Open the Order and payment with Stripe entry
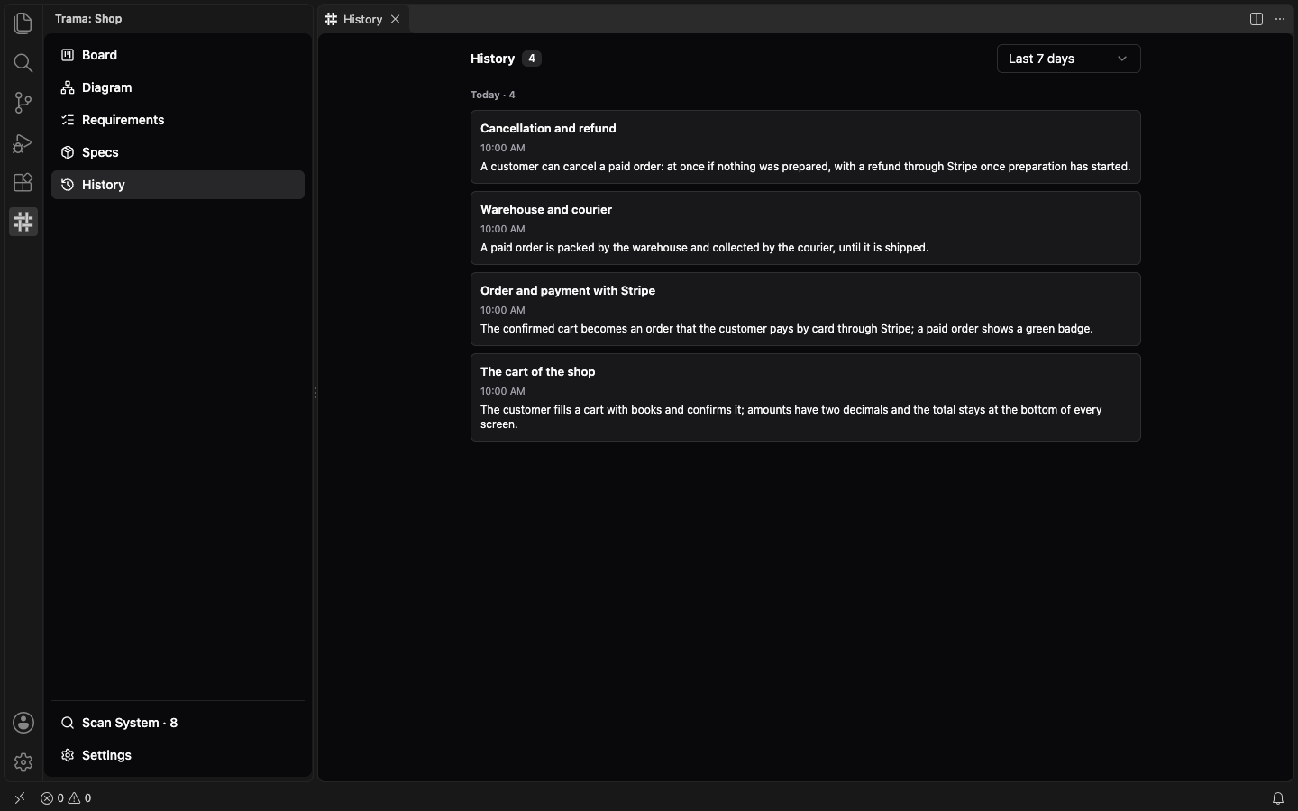The image size is (1298, 811). point(806,309)
